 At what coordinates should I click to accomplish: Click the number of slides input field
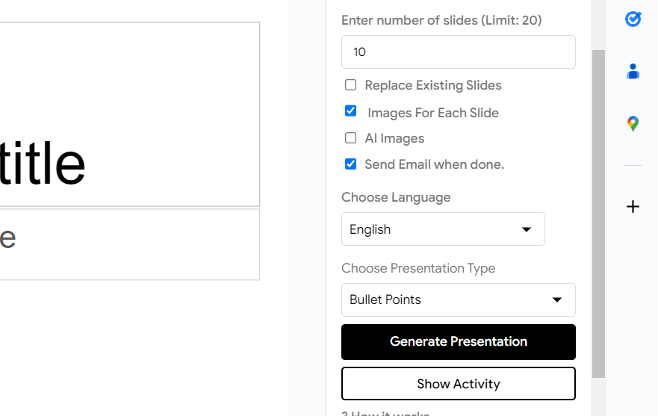pyautogui.click(x=458, y=52)
